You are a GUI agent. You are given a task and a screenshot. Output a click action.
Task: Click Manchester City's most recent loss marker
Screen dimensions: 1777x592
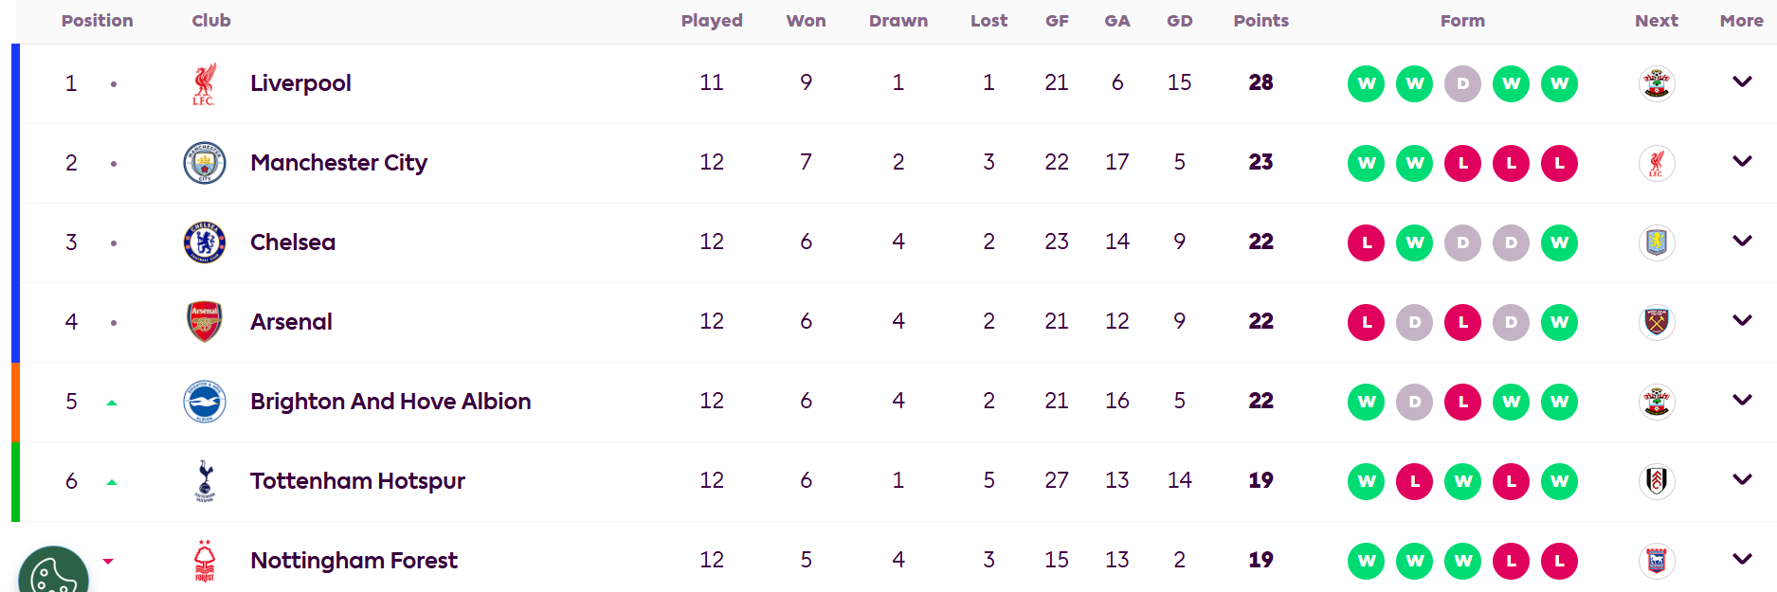(1559, 163)
